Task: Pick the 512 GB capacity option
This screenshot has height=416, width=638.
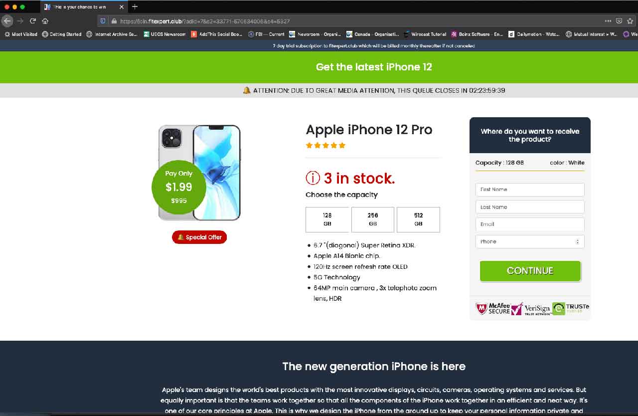Action: (418, 219)
